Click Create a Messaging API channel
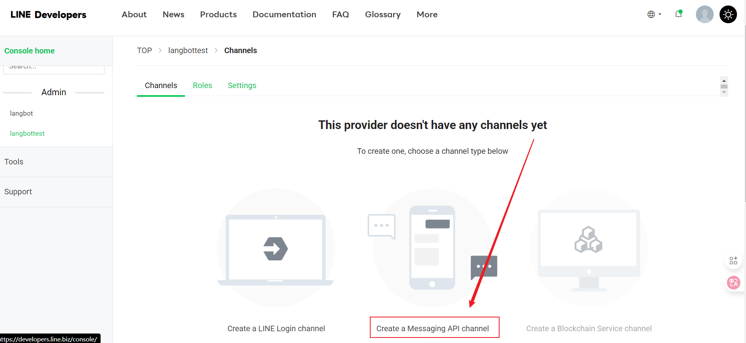This screenshot has width=746, height=343. tap(433, 328)
